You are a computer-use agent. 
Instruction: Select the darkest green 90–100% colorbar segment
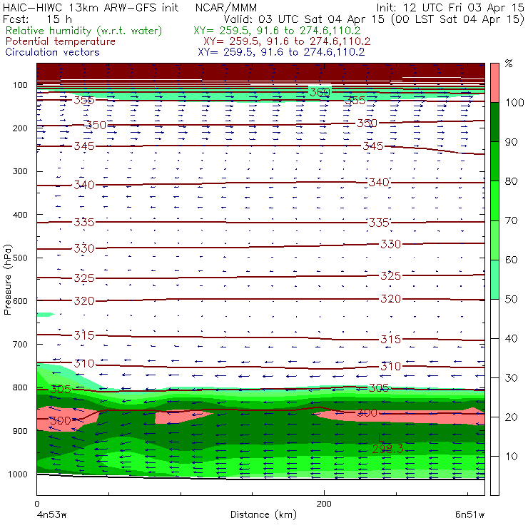(494, 122)
